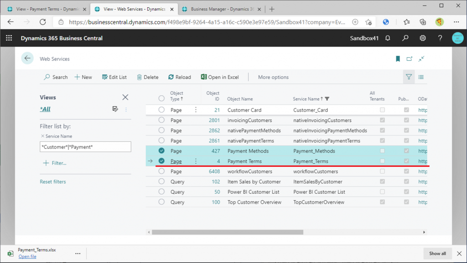Viewport: 467px width, 263px height.
Task: Go back using the Web Services back arrow
Action: tap(27, 58)
